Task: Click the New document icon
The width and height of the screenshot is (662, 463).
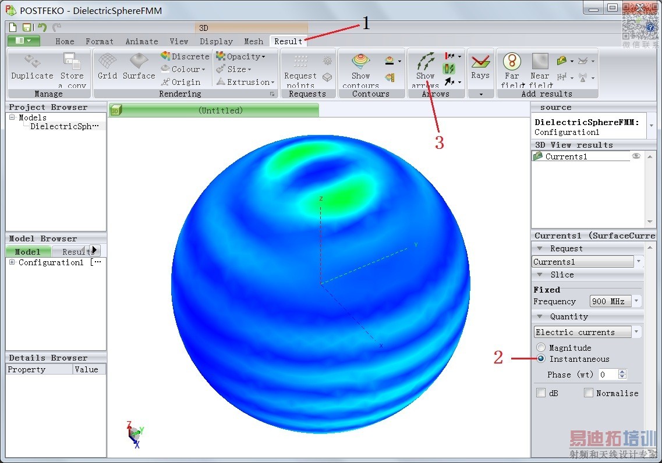Action: 13,27
